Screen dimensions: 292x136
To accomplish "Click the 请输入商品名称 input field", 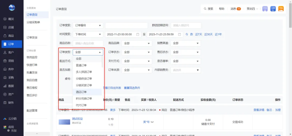I will [88, 43].
